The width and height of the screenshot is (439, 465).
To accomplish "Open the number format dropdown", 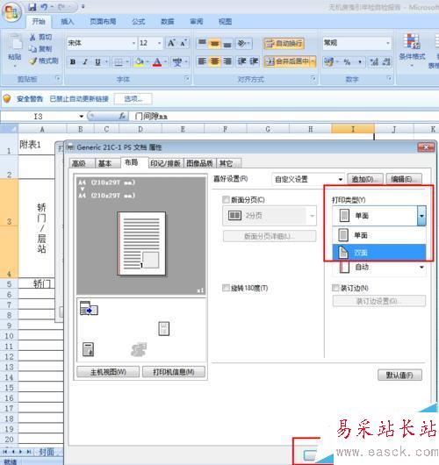I will (388, 43).
